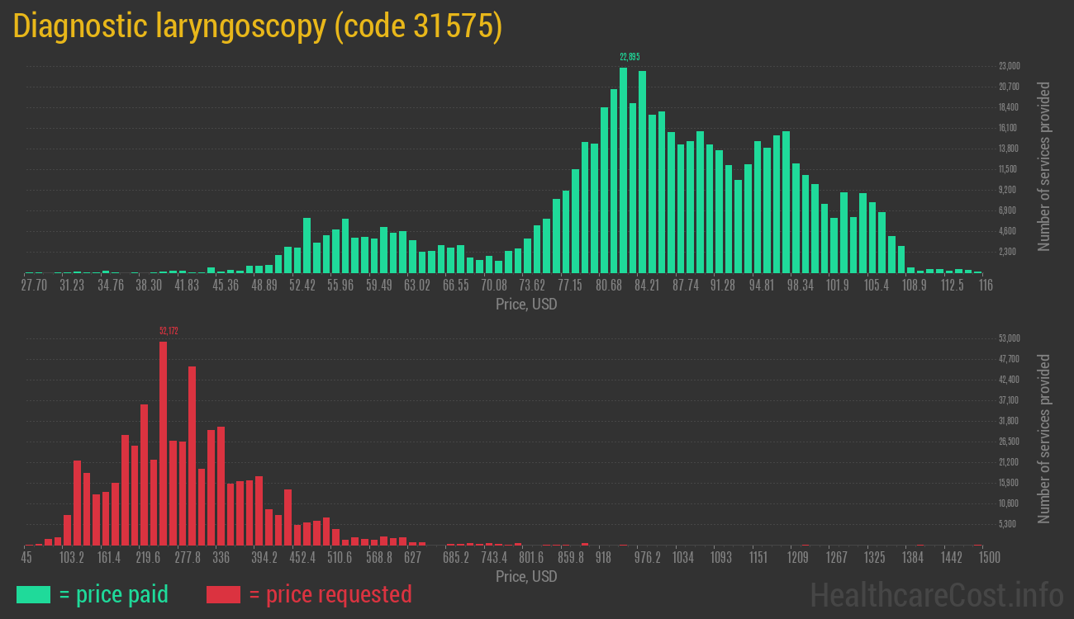The width and height of the screenshot is (1074, 619).
Task: Click the 80.68 x-axis tick label
Action: [609, 286]
